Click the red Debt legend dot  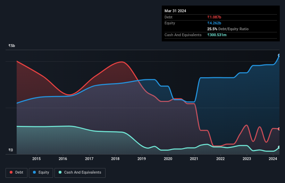(x=11, y=172)
